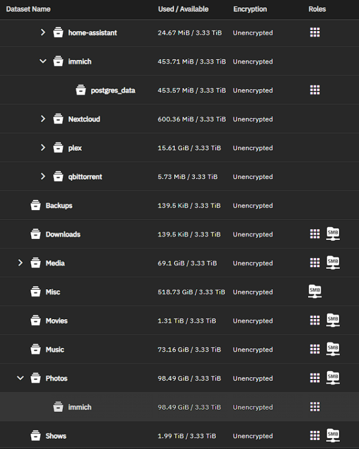Click the dataset icon next to Backups
The height and width of the screenshot is (449, 359).
[x=35, y=205]
